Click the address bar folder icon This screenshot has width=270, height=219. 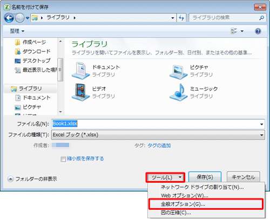point(35,18)
